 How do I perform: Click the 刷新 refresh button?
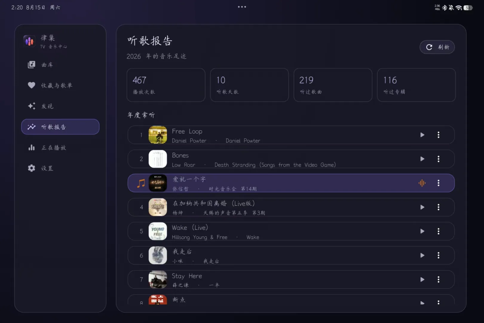437,47
